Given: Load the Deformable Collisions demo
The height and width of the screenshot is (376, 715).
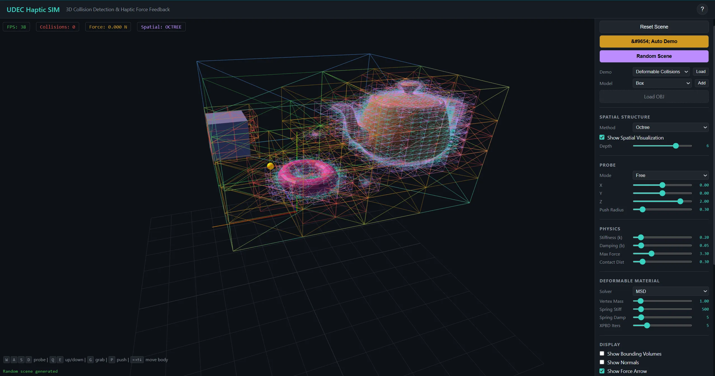Looking at the screenshot, I should coord(700,72).
